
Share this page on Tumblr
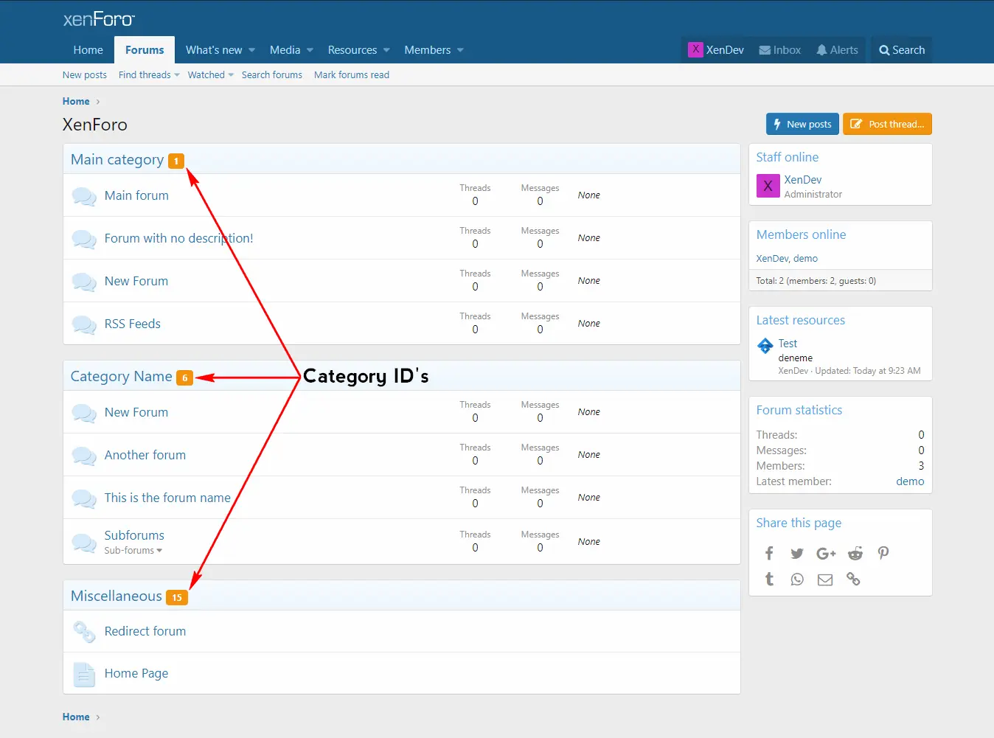769,579
